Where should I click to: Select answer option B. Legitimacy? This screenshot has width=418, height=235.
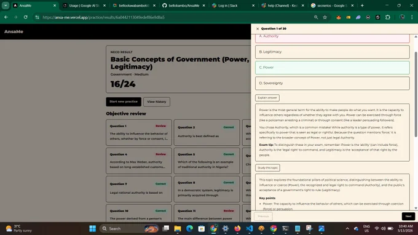point(332,52)
